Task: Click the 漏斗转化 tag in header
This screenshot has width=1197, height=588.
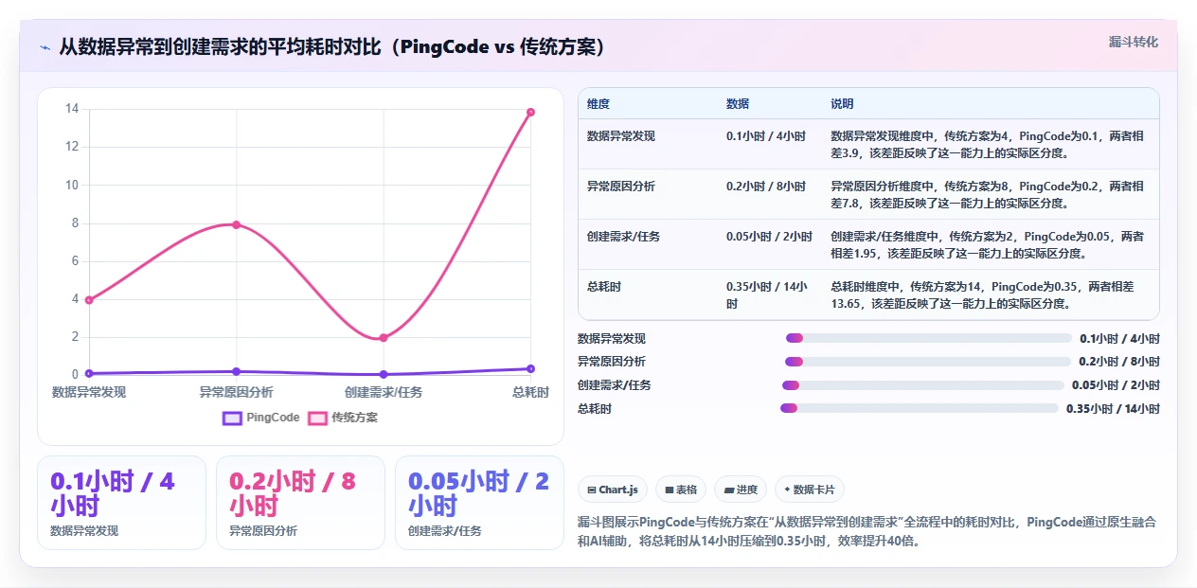Action: pos(1133,42)
